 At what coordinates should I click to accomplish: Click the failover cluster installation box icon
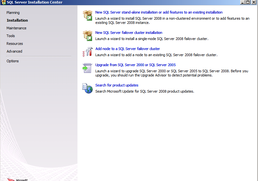coord(88,35)
